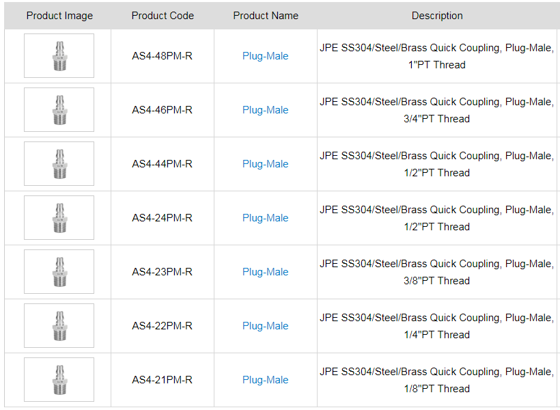The image size is (560, 410).
Task: Click the Product Code column header
Action: point(163,16)
